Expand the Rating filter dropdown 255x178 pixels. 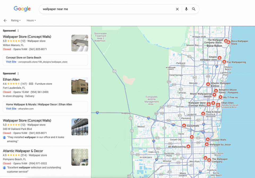point(16,20)
